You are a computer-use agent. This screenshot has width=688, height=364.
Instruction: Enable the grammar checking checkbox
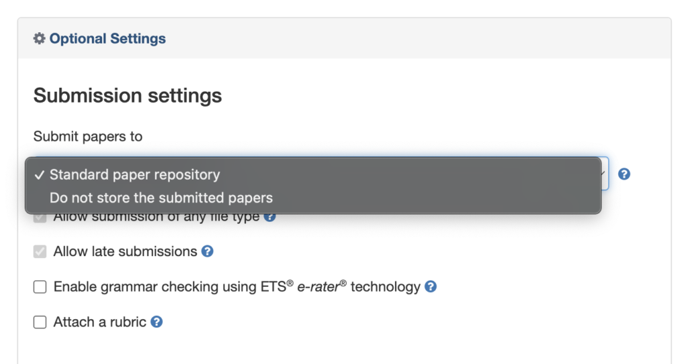[x=40, y=286]
